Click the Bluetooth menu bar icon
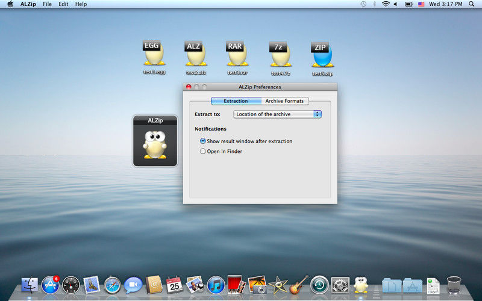 click(374, 4)
